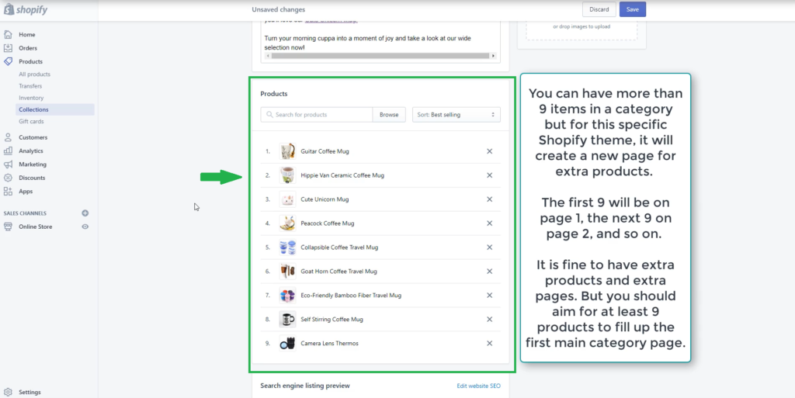The height and width of the screenshot is (398, 795).
Task: Open Camera Lens Thermos thumbnail
Action: 287,344
